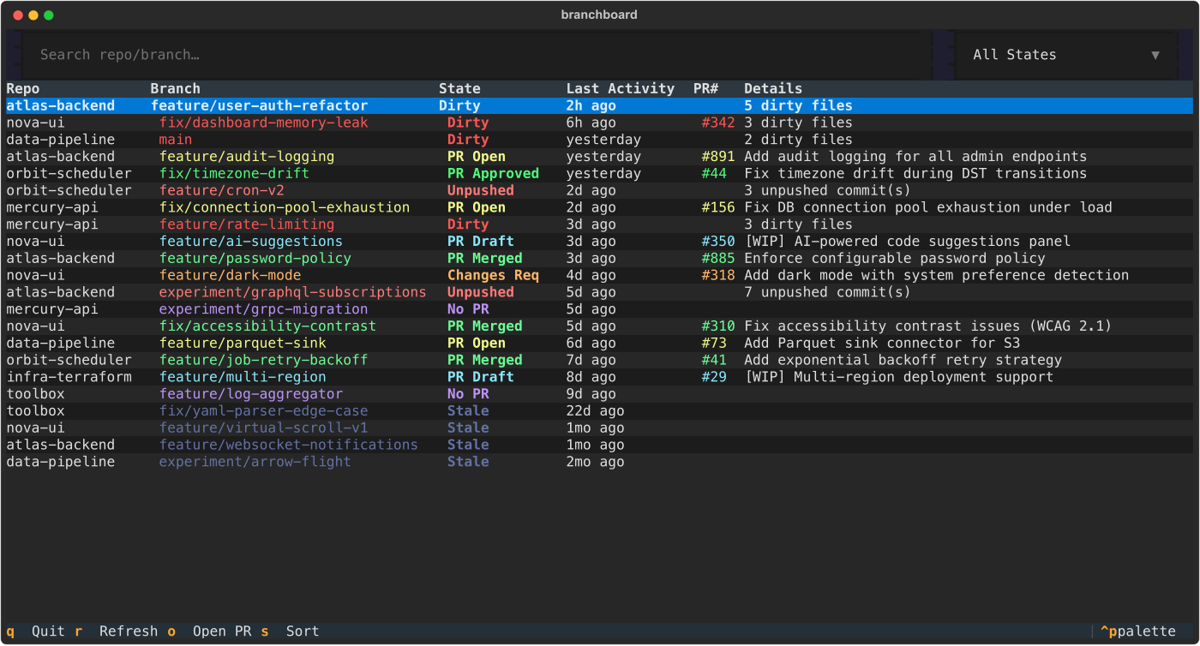The height and width of the screenshot is (646, 1200).
Task: Click PR number #156
Action: (718, 207)
